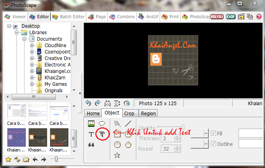Click the refresh folder icon
Screen dimensions: 265x168
[17, 160]
